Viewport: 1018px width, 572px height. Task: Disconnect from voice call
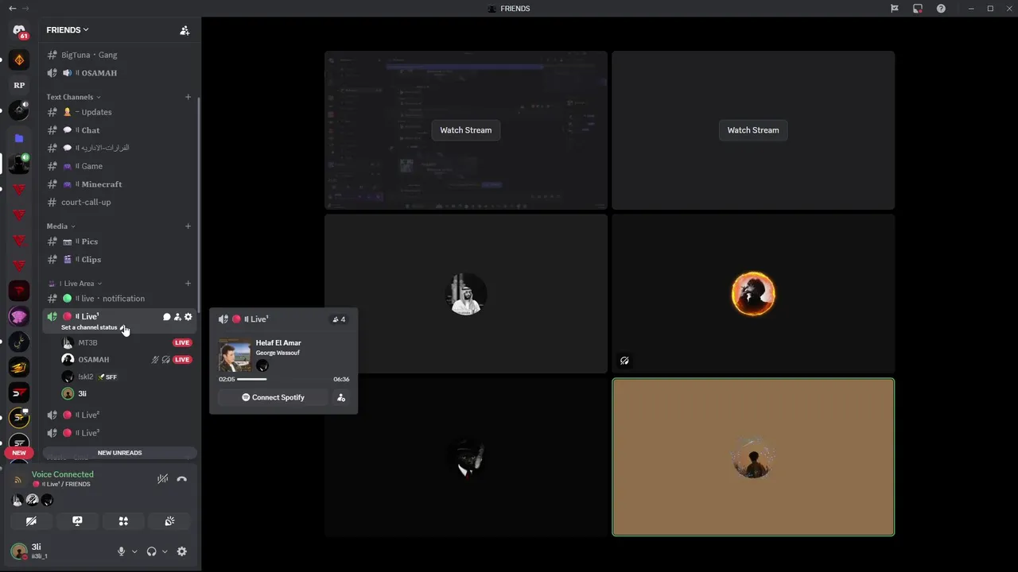pyautogui.click(x=182, y=479)
